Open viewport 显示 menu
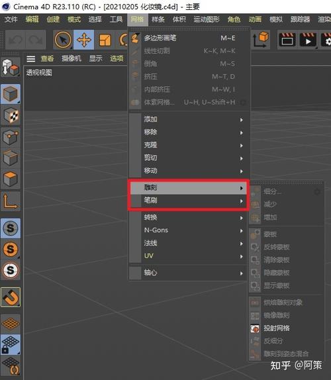The height and width of the screenshot is (380, 331). 95,58
